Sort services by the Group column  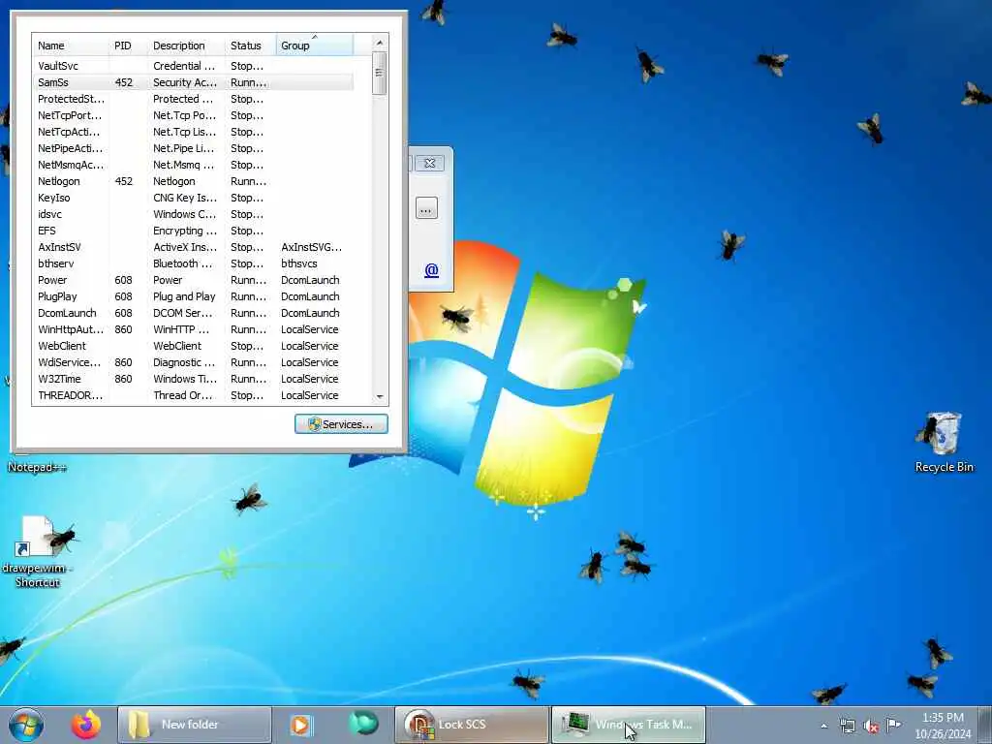pos(315,46)
